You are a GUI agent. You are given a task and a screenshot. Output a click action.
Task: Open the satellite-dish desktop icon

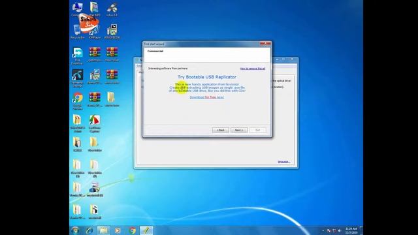tap(112, 10)
